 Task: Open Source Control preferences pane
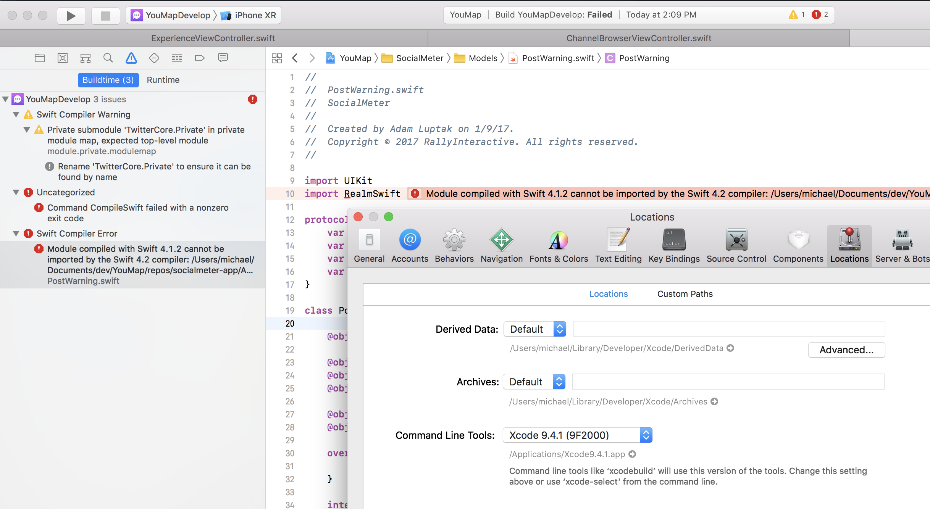coord(736,246)
